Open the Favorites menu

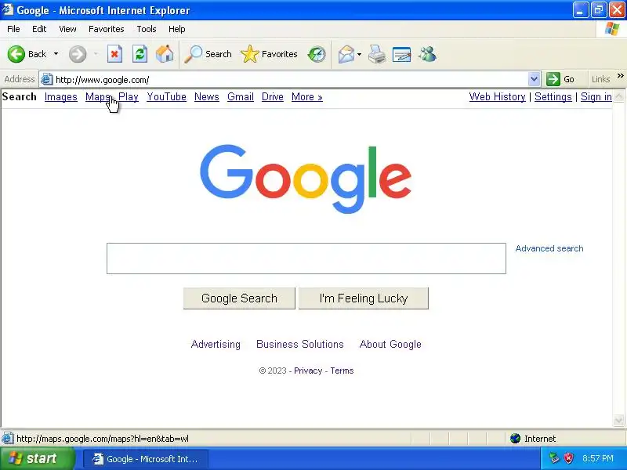pyautogui.click(x=107, y=29)
